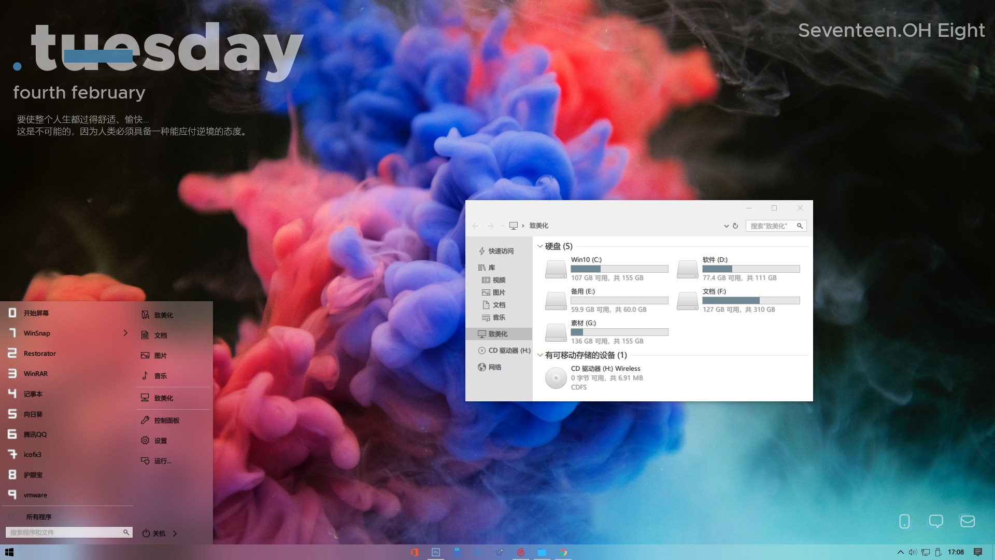995x560 pixels.
Task: Open 音乐 in the start menu right column
Action: point(174,376)
